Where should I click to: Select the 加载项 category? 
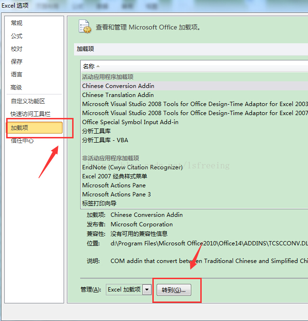(x=34, y=128)
